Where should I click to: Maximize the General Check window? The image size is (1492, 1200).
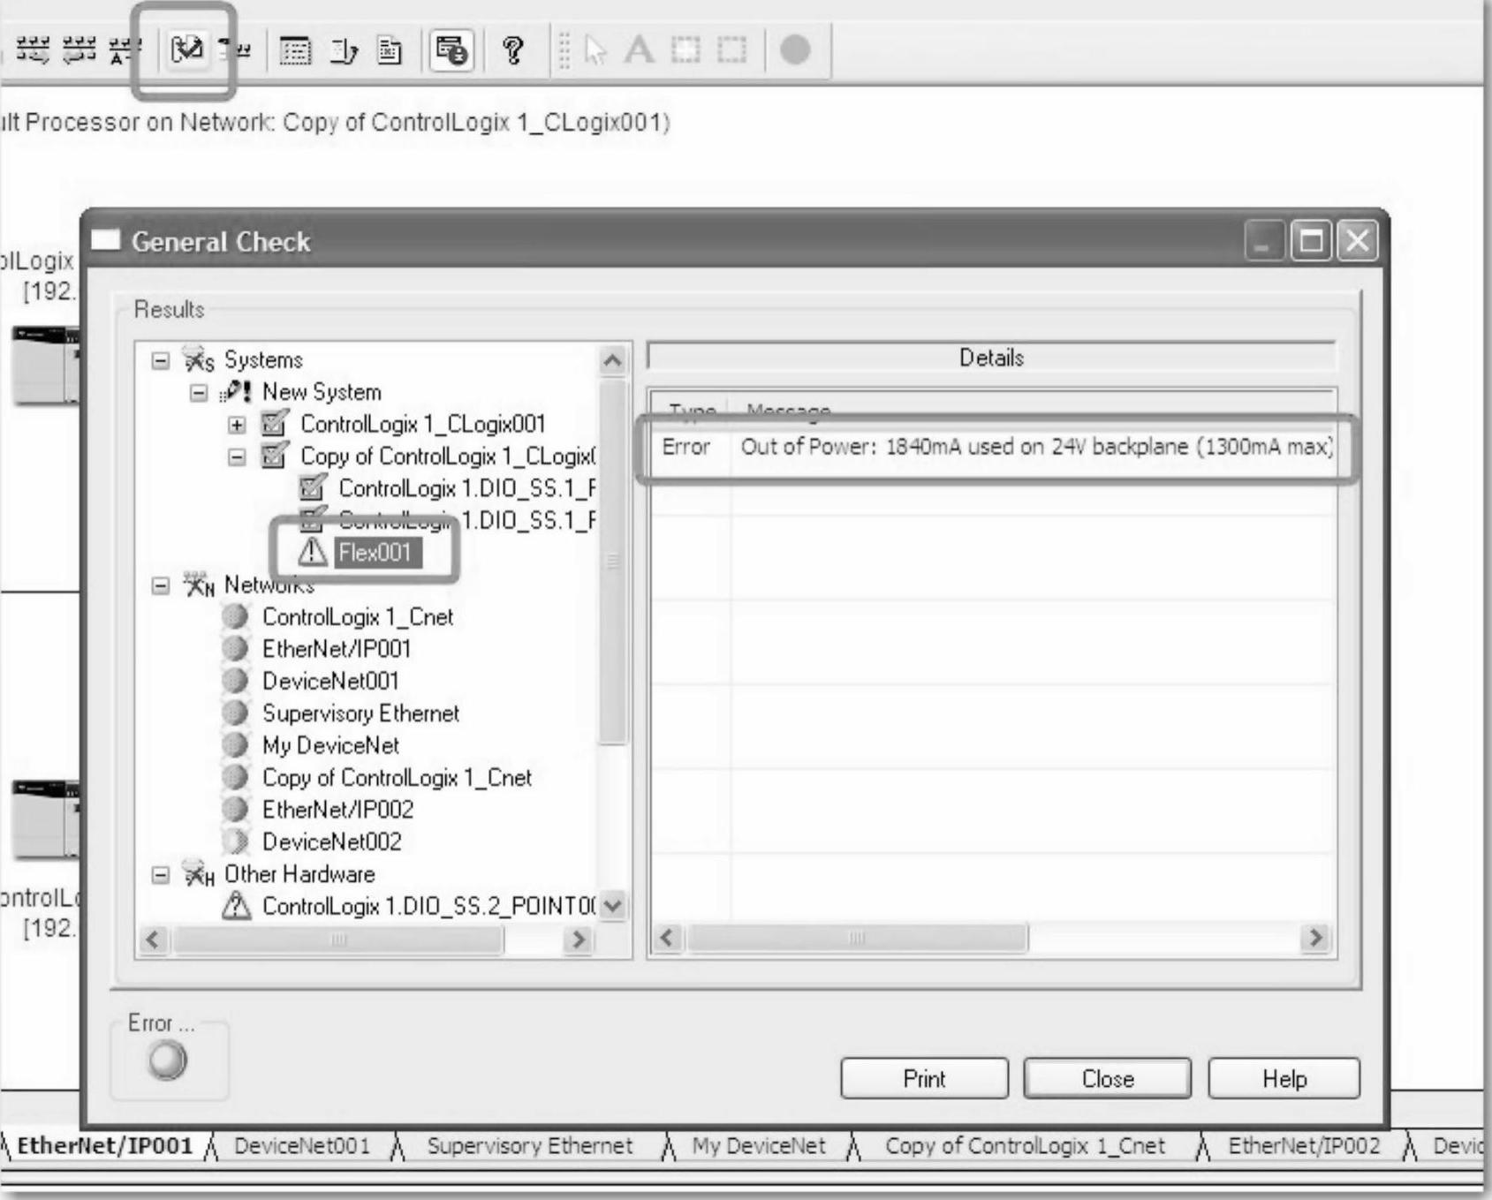tap(1311, 241)
